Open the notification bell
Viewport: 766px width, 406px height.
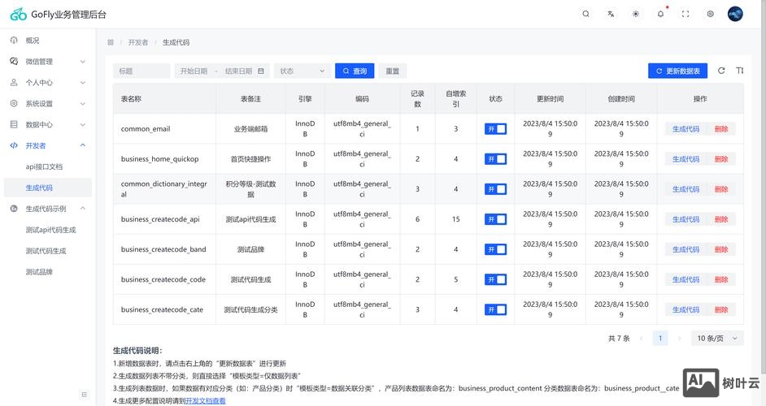click(660, 14)
